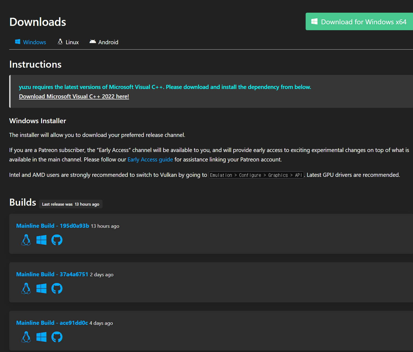Click Linux penguin icon for build 195d0a93b
The image size is (413, 352).
click(x=26, y=240)
